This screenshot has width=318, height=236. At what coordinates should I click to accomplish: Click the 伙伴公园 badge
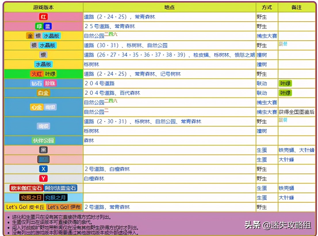coord(43,140)
